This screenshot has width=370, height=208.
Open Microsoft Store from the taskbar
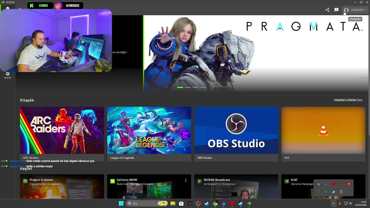click(x=181, y=203)
